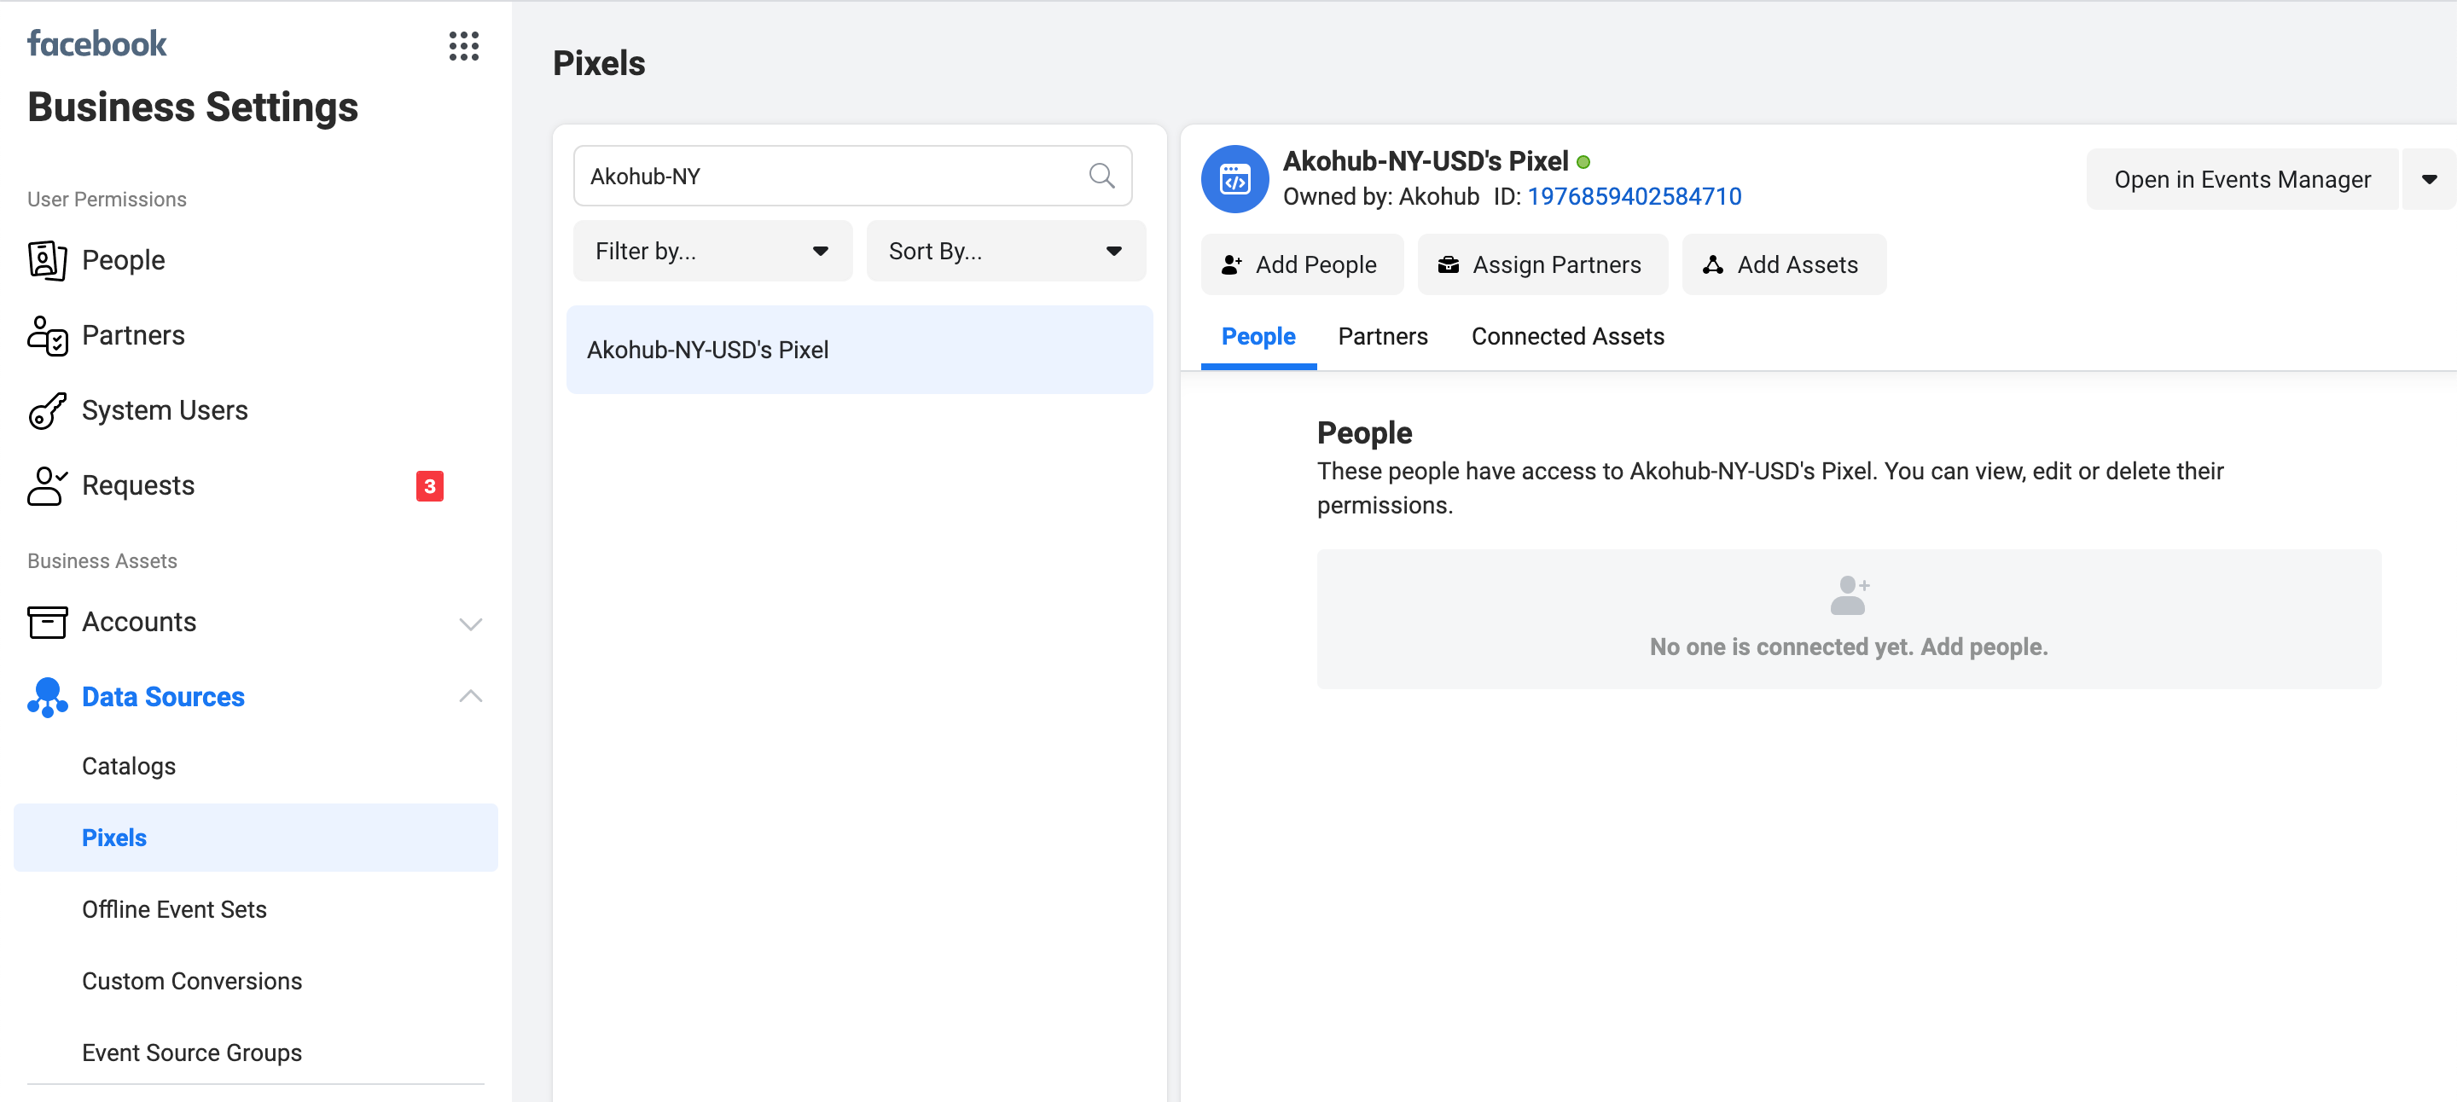Viewport: 2457px width, 1102px height.
Task: Switch to the Connected Assets tab
Action: tap(1567, 337)
